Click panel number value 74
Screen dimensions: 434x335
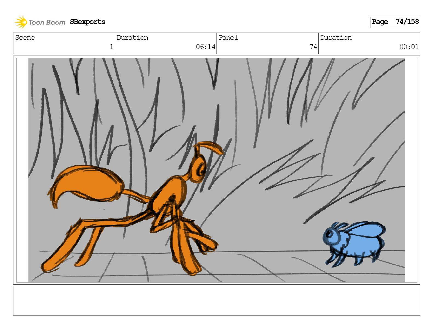[x=313, y=47]
